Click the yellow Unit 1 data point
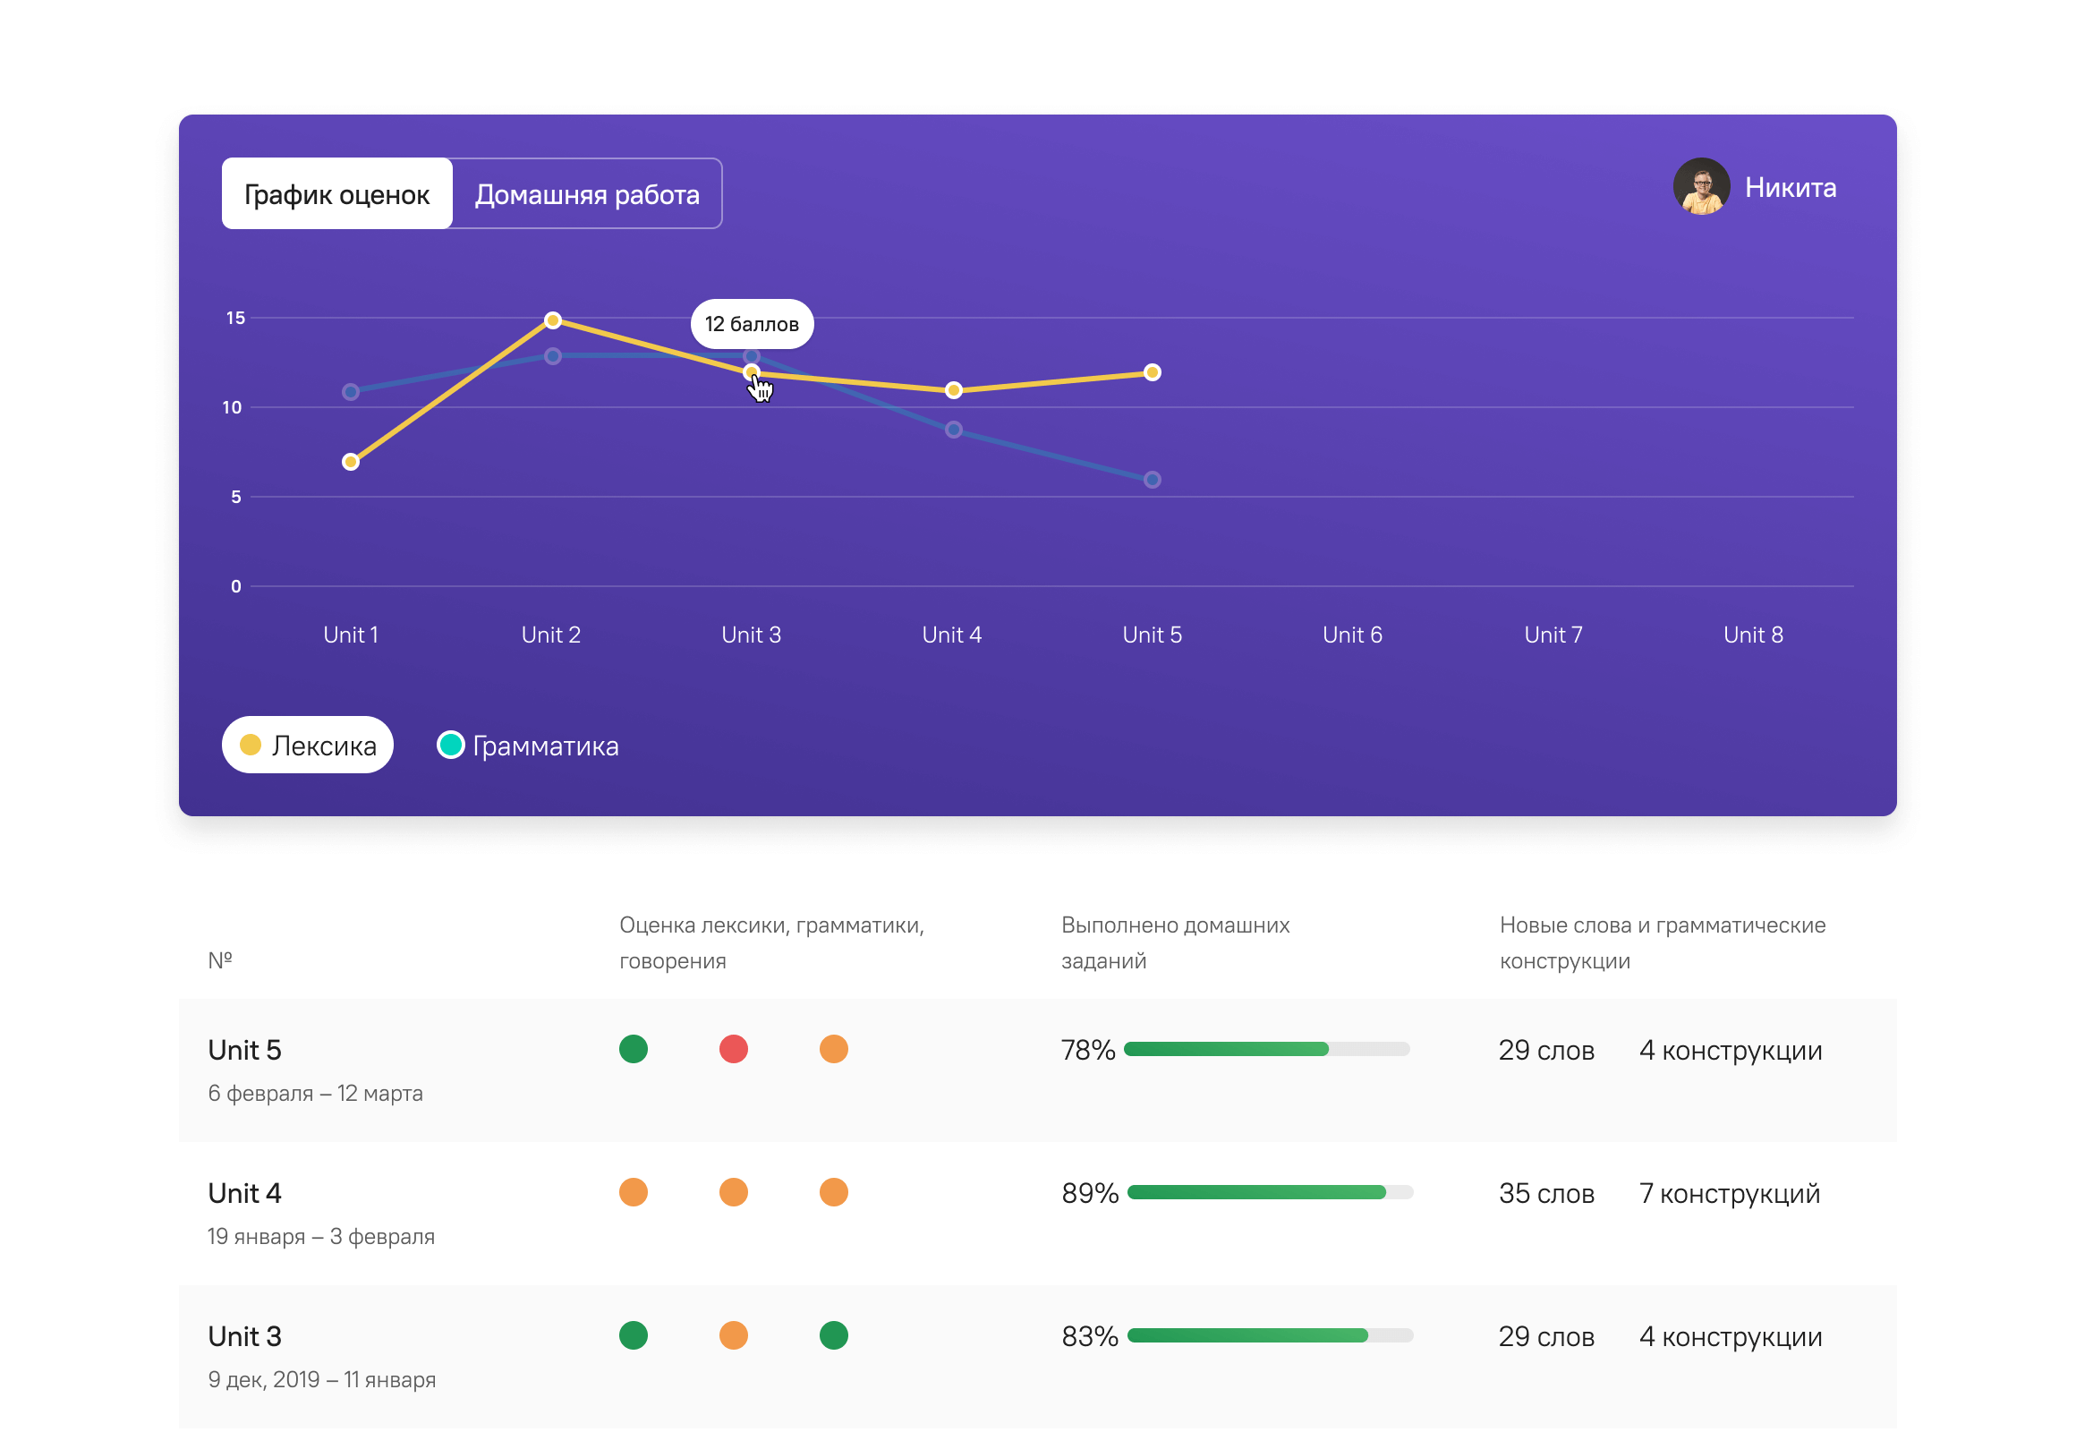The width and height of the screenshot is (2076, 1432). point(351,462)
